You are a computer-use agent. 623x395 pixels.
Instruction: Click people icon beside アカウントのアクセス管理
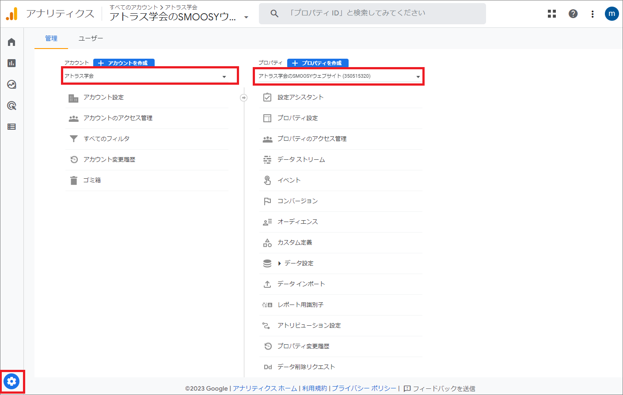[73, 118]
